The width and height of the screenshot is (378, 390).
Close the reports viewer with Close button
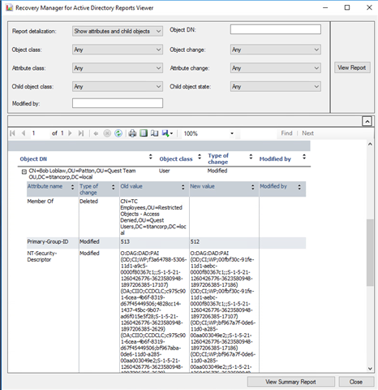[x=356, y=382]
